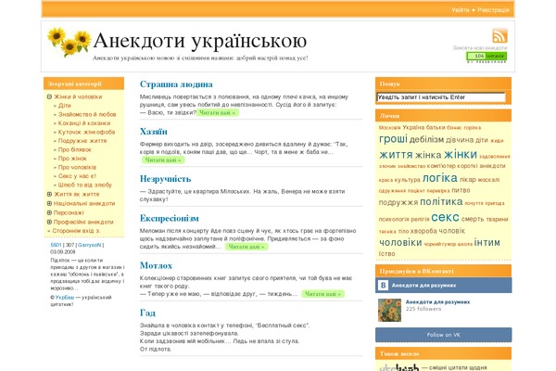Open the Про білявок subcategory

[x=75, y=150]
